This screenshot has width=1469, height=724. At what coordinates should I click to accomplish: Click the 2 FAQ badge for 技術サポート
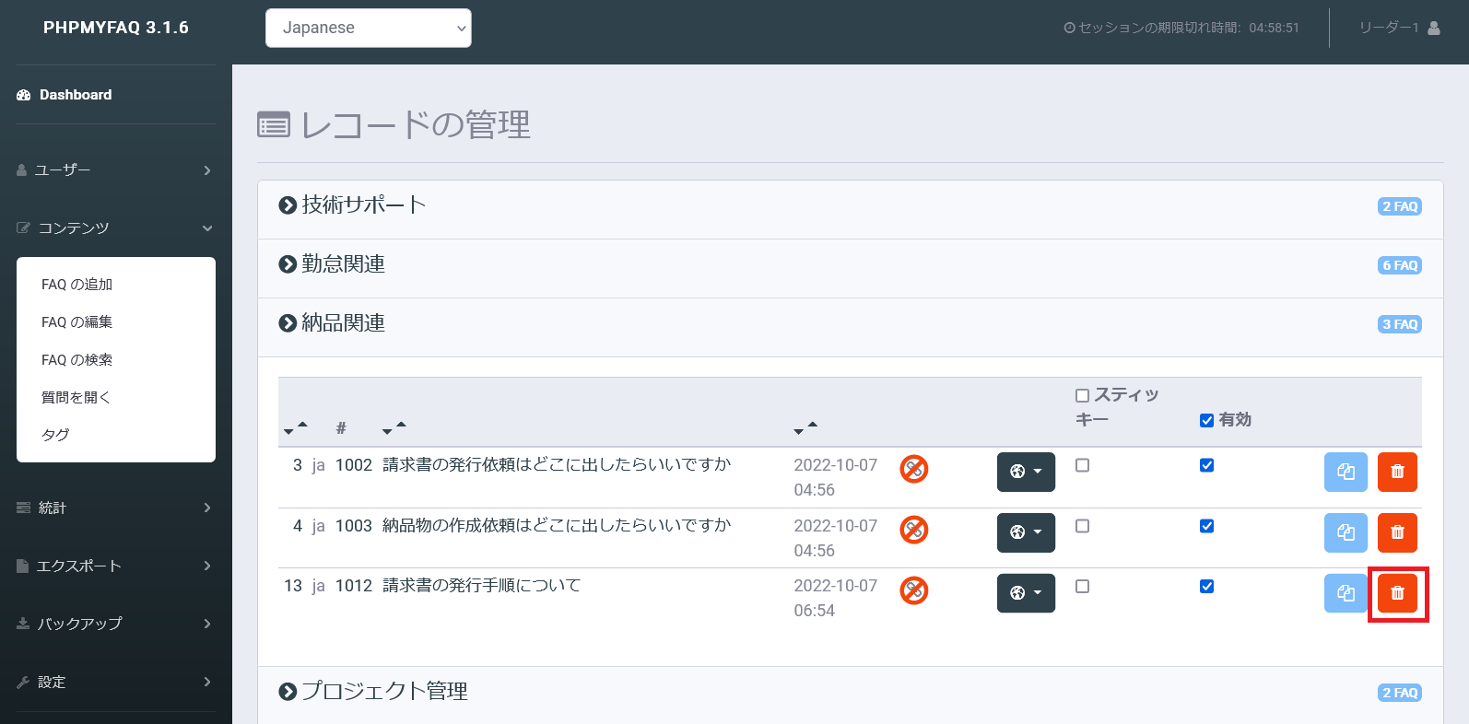(x=1400, y=206)
